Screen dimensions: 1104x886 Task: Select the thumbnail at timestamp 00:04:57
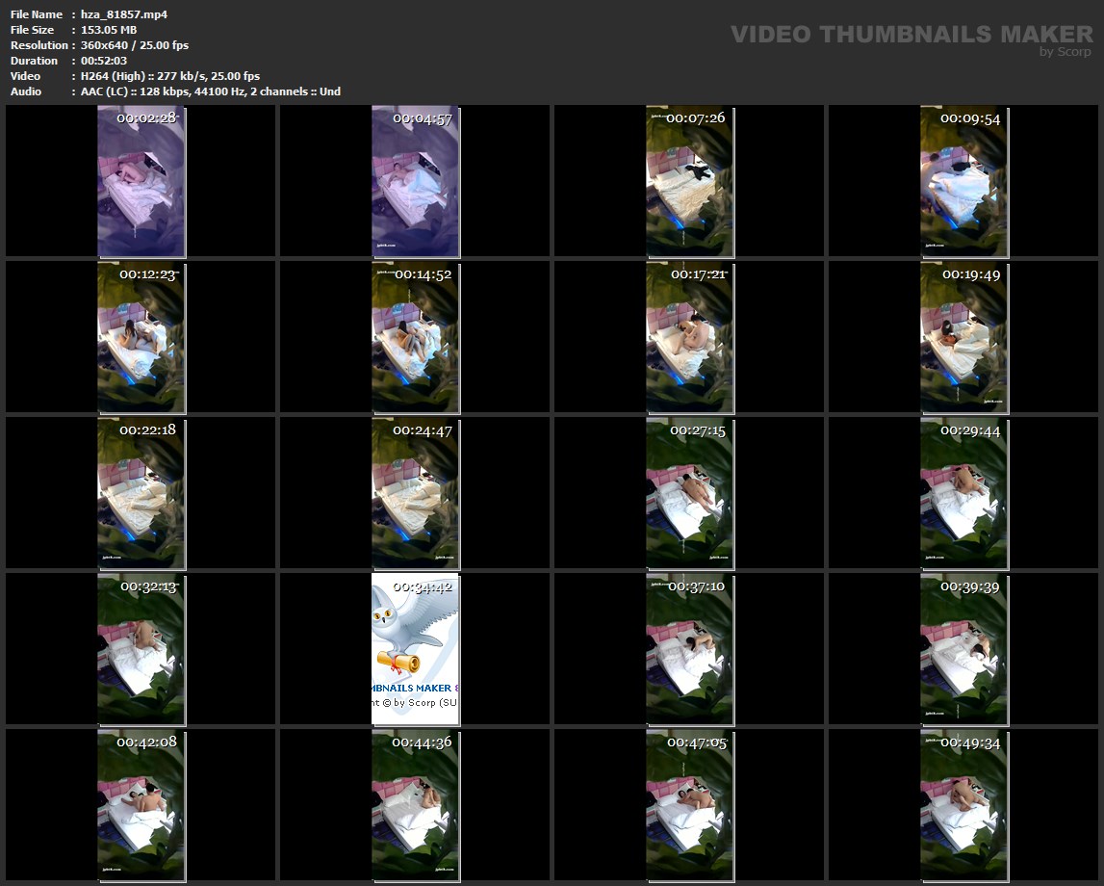[x=415, y=182]
